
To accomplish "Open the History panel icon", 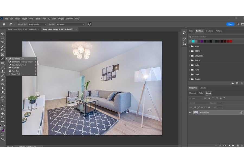I will [x=184, y=33].
